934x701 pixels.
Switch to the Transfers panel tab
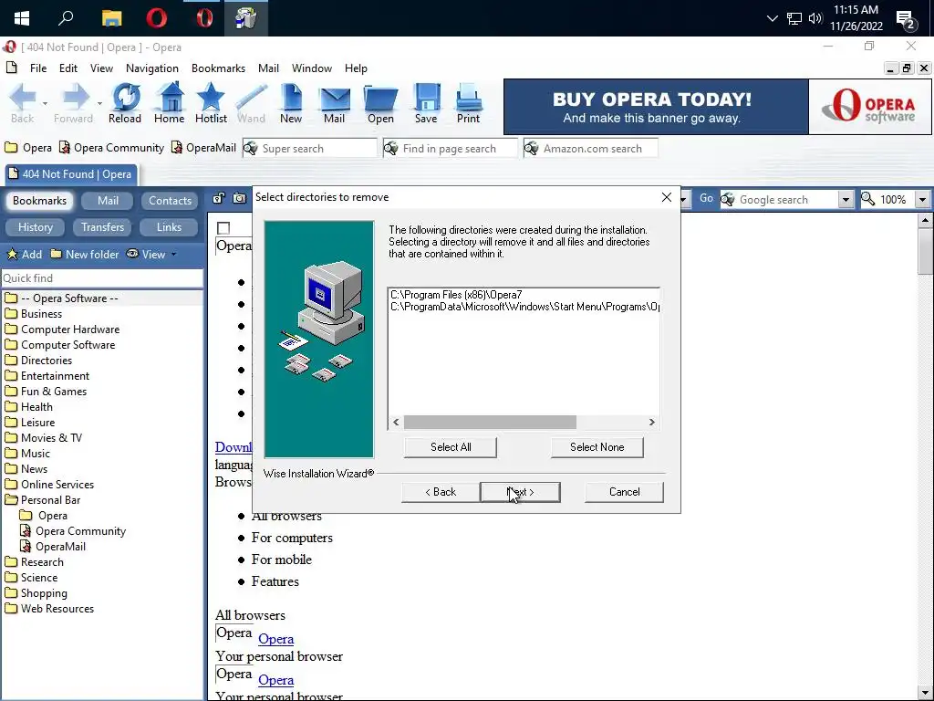(102, 227)
